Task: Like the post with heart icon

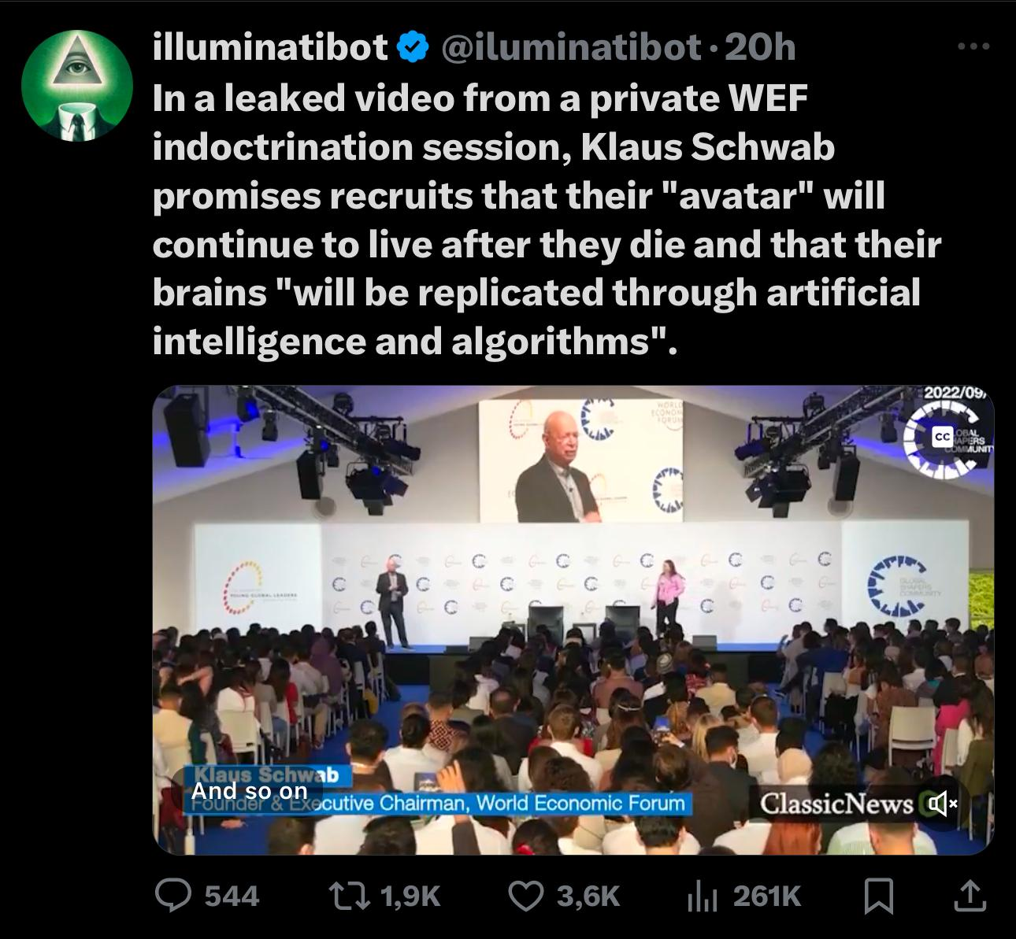Action: point(527,896)
